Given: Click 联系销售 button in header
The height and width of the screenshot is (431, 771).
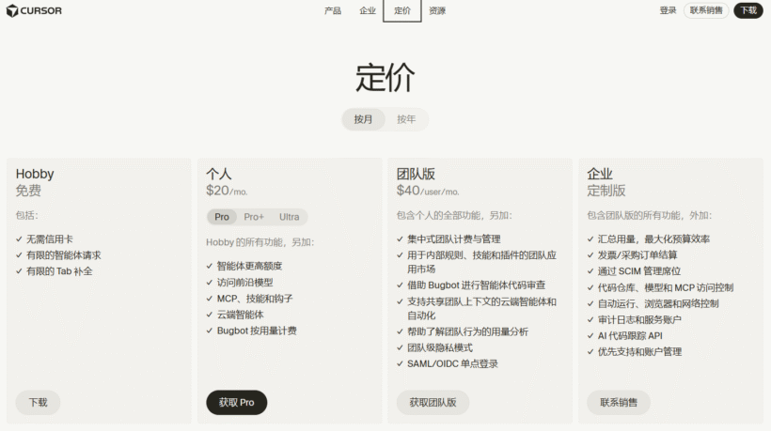Looking at the screenshot, I should (x=706, y=10).
